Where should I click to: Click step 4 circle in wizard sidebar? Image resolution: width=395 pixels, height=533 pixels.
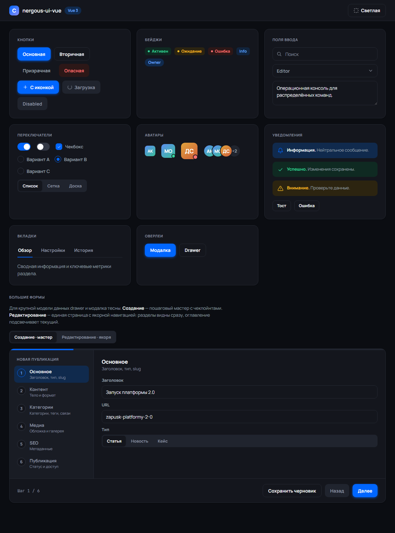(x=21, y=426)
